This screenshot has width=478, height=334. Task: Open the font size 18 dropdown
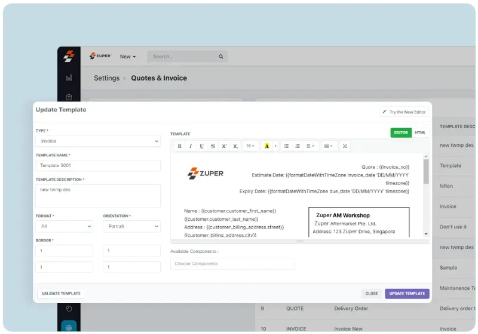pyautogui.click(x=250, y=146)
